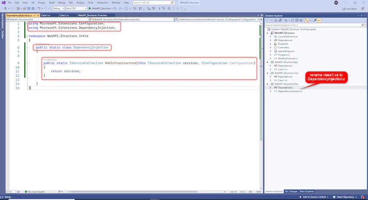
Task: Click the green No issues found checkmark icon
Action: [26, 191]
